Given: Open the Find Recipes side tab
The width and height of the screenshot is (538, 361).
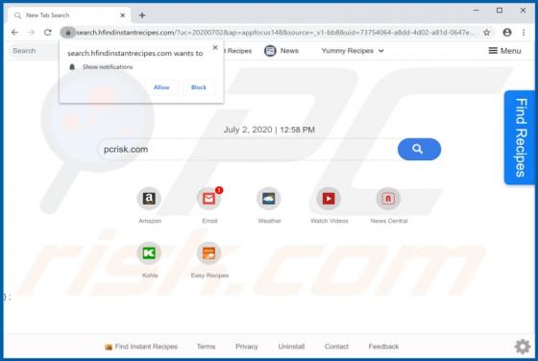Looking at the screenshot, I should (519, 137).
